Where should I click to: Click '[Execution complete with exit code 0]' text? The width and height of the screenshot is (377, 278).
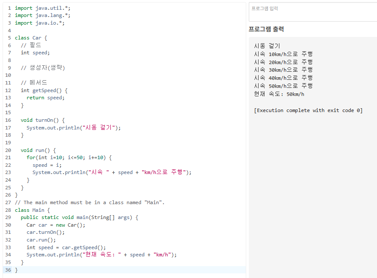pos(308,110)
